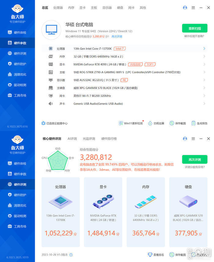Viewport: 214px width, 262px height.
Task: Expand the 声卡 Generic USB Audio row chevron
Action: (204, 103)
